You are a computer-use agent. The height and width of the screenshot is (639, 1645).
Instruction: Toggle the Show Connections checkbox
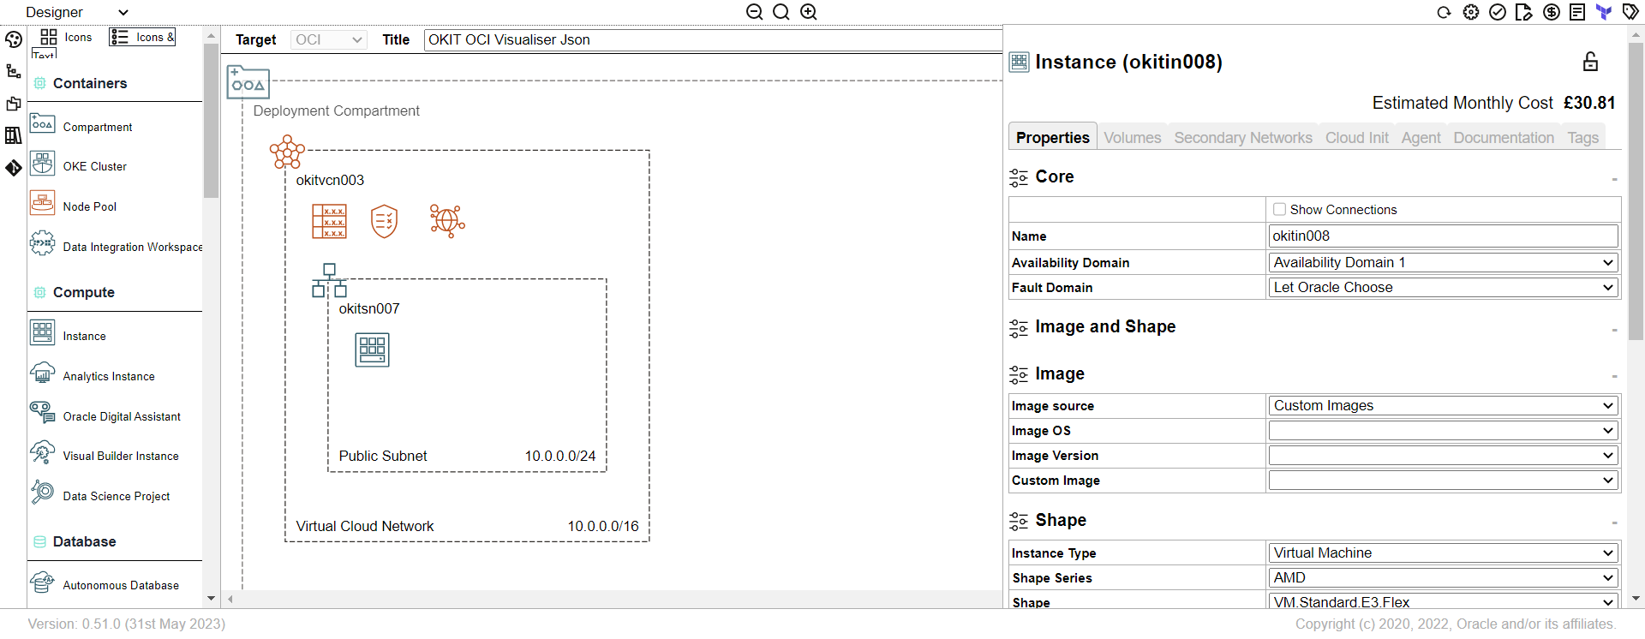(x=1280, y=209)
